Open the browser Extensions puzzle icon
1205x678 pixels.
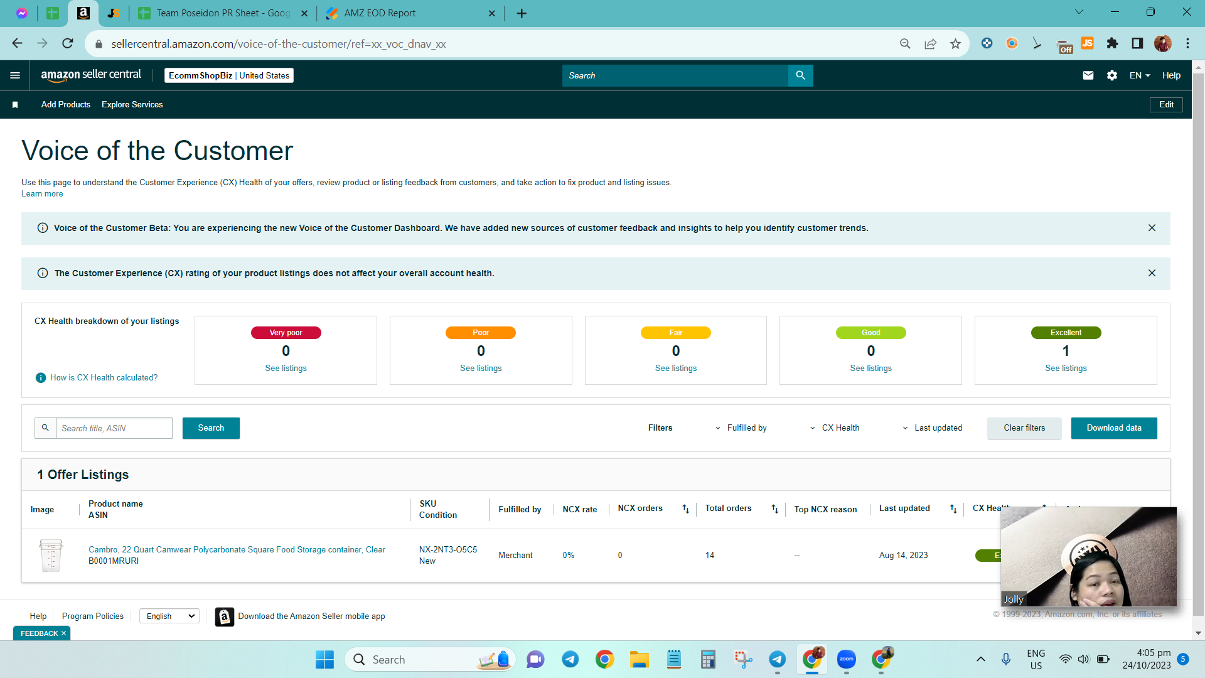click(1112, 43)
